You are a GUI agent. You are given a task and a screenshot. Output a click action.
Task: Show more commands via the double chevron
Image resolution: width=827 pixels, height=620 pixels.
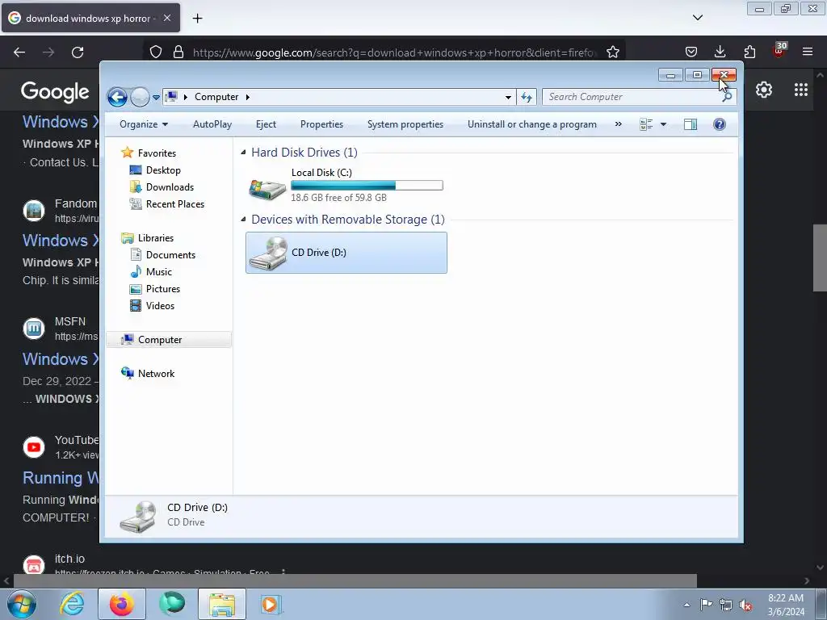[x=618, y=124]
